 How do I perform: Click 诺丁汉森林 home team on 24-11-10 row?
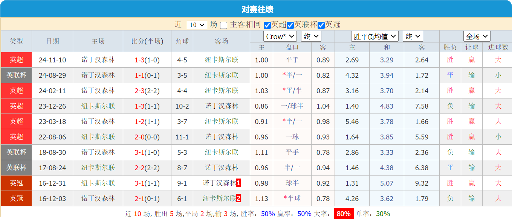tap(98, 59)
